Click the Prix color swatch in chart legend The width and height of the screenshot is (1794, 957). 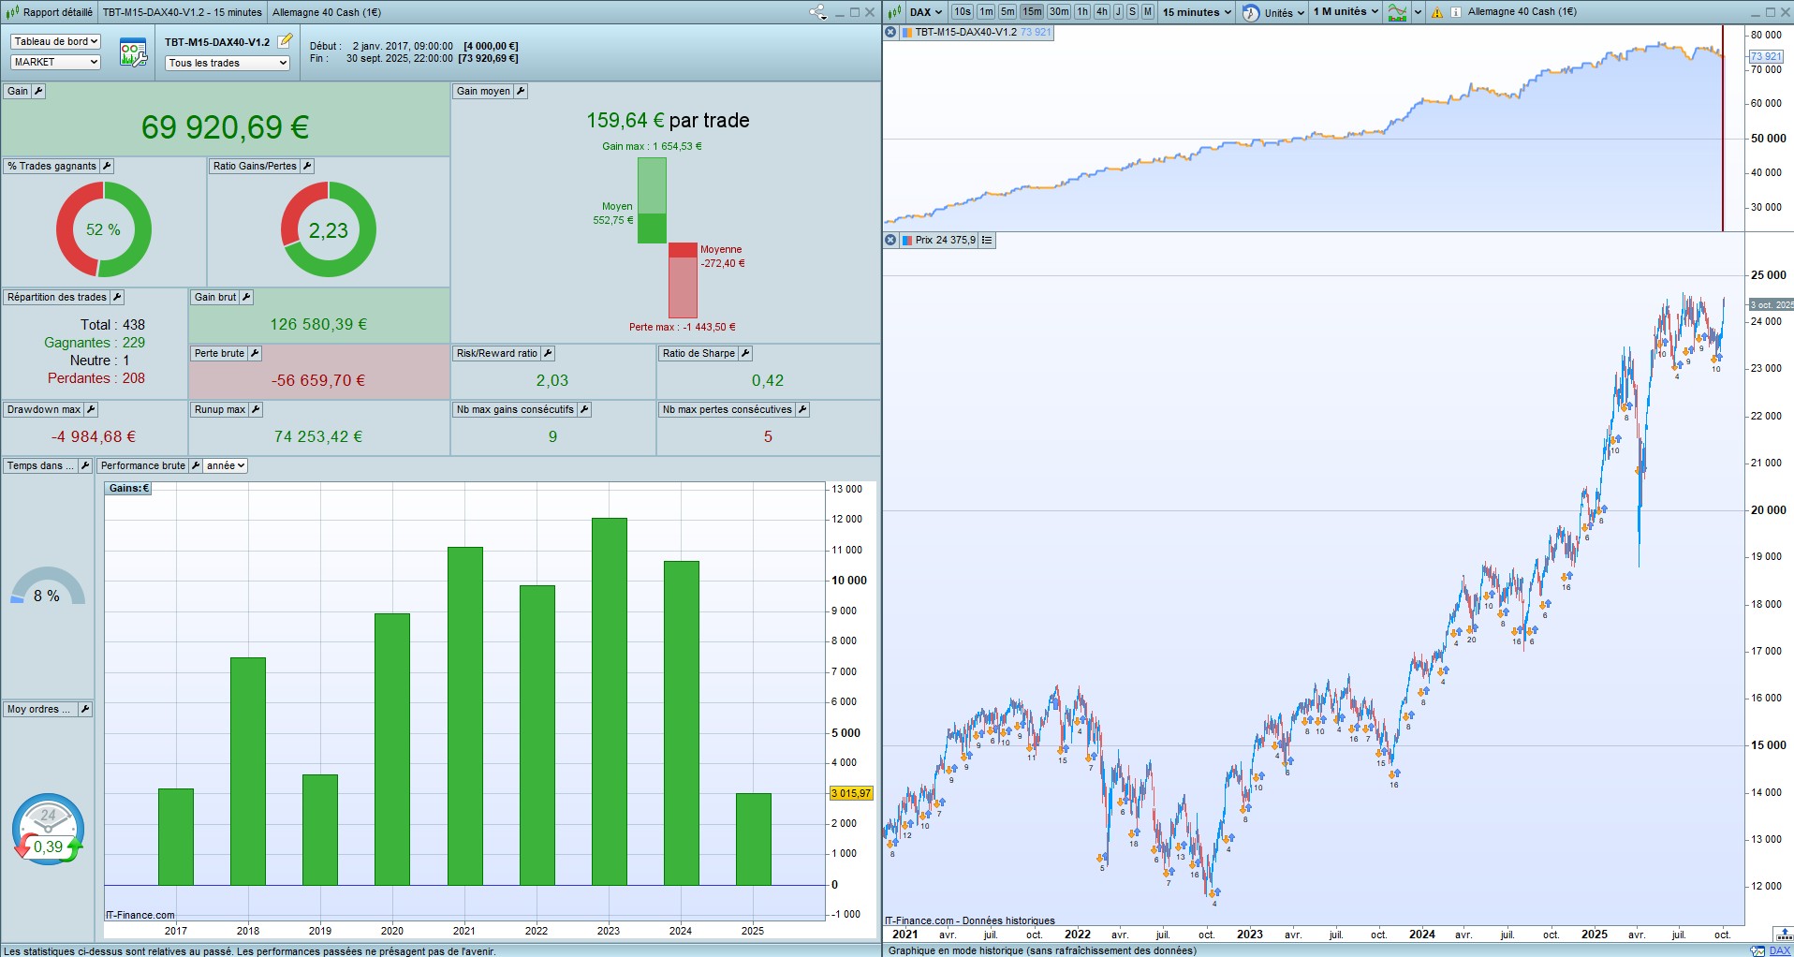(x=906, y=240)
